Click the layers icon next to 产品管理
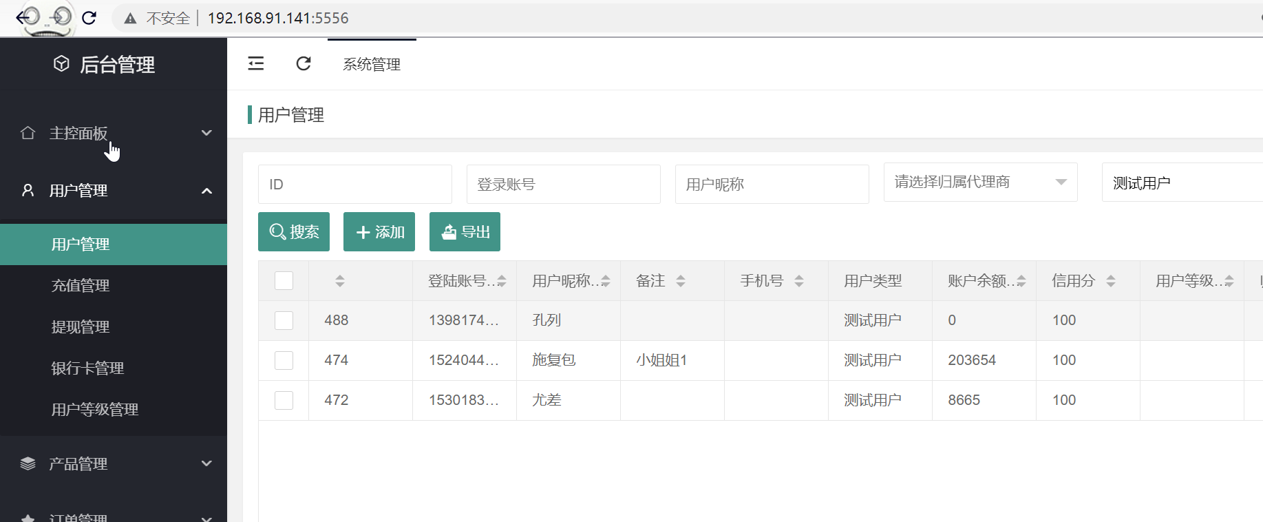Viewport: 1263px width, 522px height. click(x=28, y=463)
